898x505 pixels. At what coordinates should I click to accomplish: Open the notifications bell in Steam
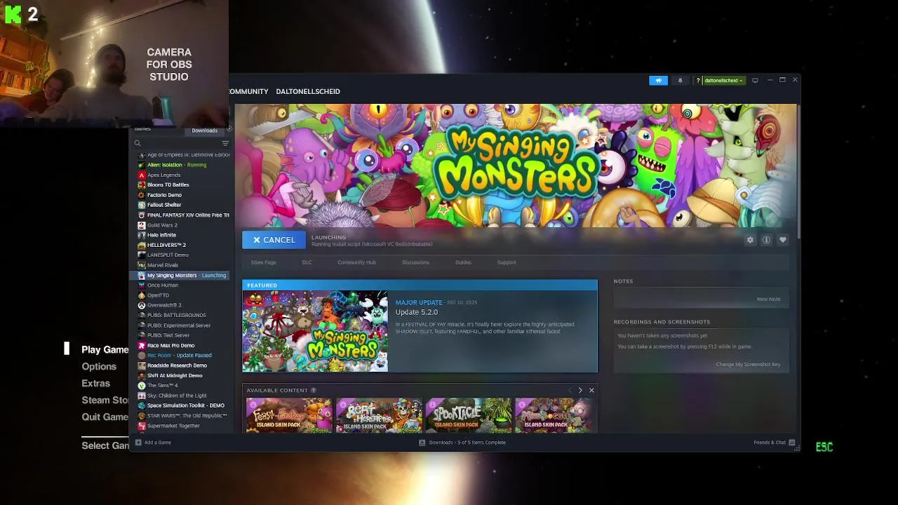(680, 81)
